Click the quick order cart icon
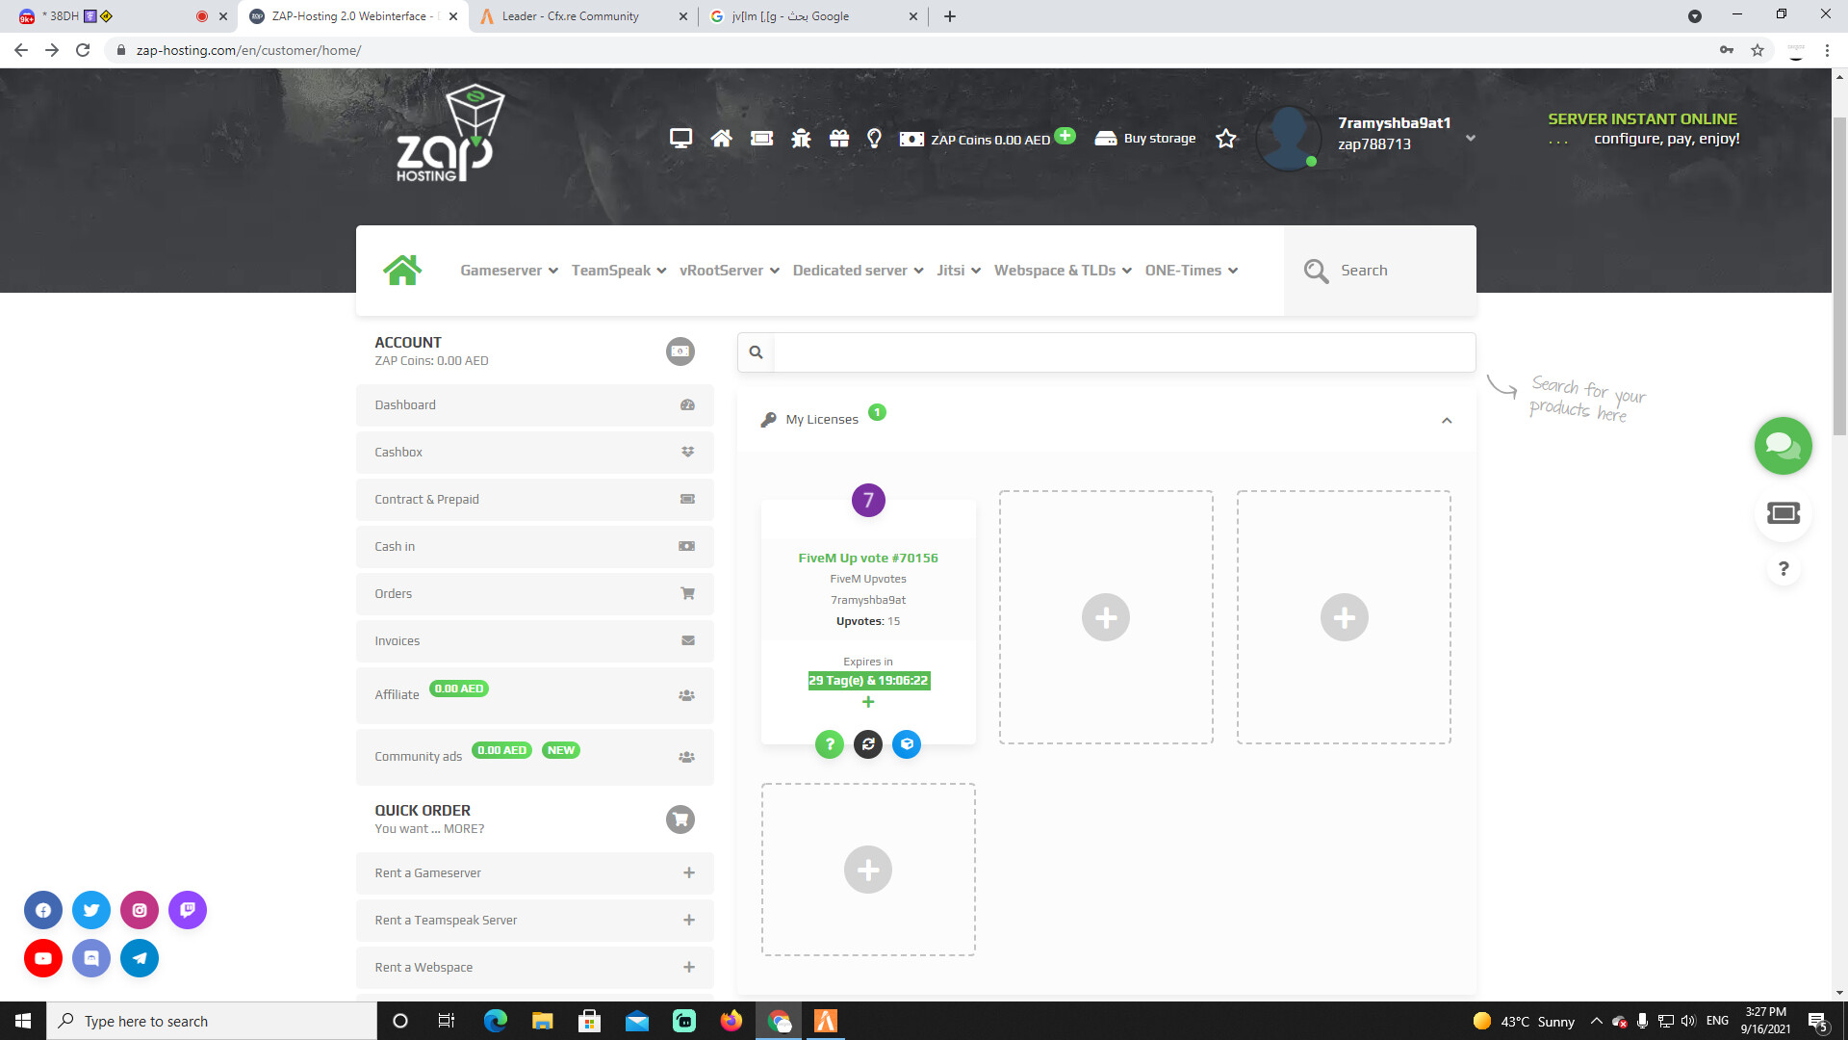This screenshot has width=1848, height=1040. (x=680, y=819)
